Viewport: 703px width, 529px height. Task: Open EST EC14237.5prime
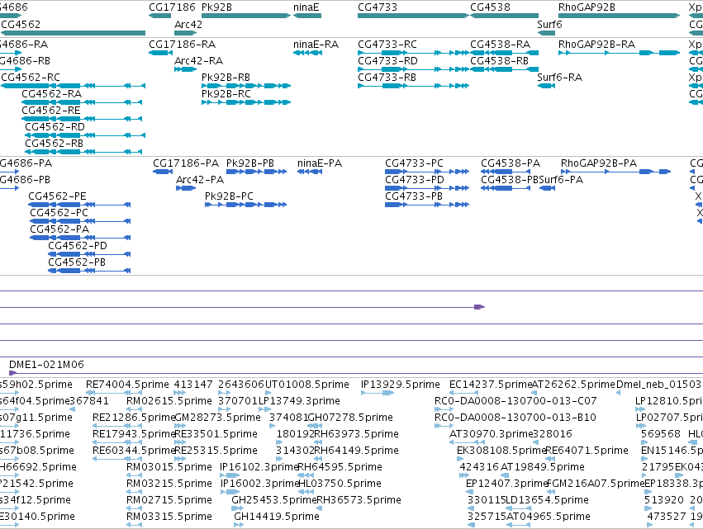pyautogui.click(x=491, y=385)
